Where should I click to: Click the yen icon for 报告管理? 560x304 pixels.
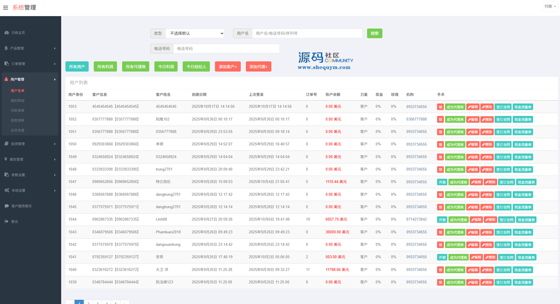[6, 159]
